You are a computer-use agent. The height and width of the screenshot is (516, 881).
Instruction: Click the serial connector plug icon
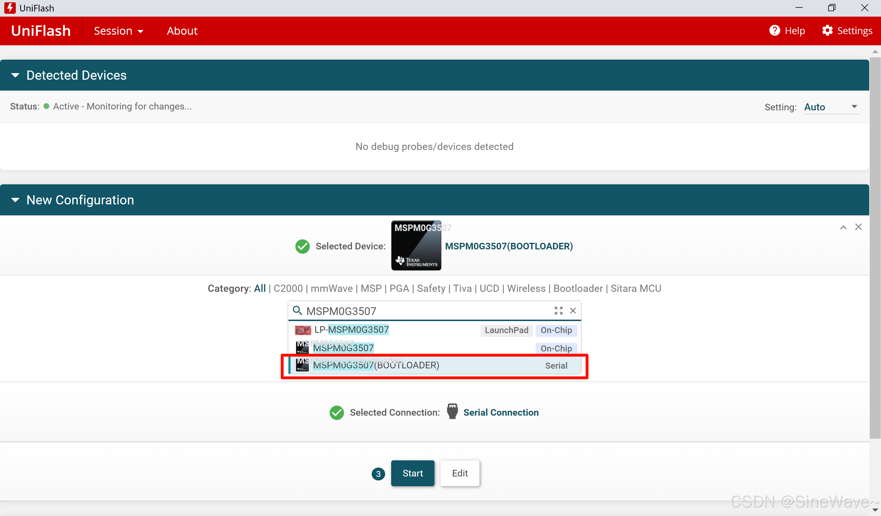(452, 412)
